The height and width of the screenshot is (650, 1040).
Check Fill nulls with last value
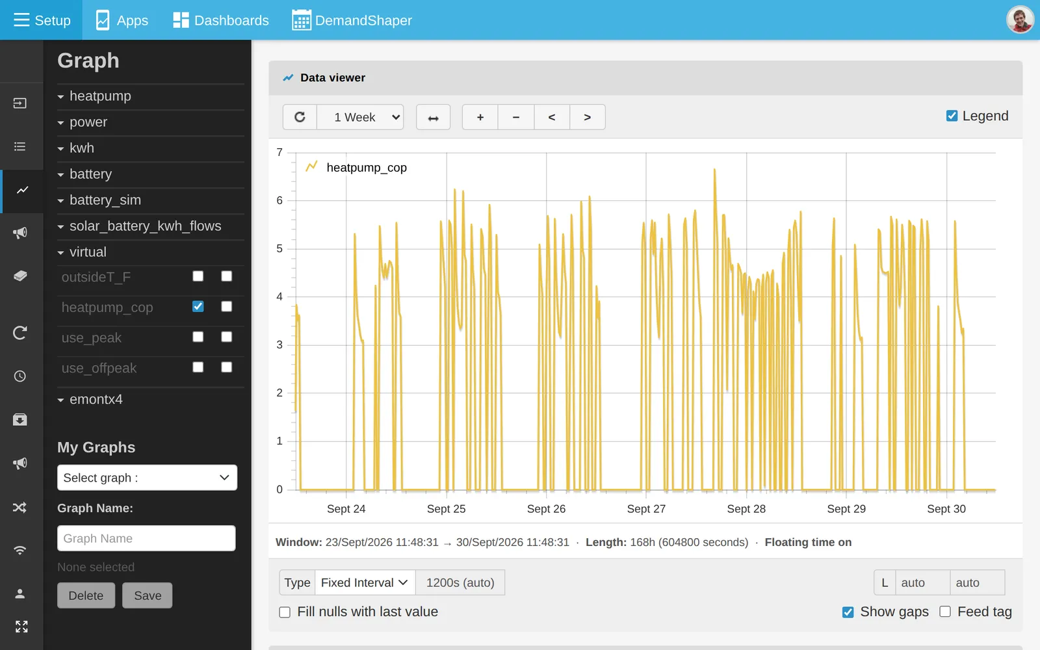[x=285, y=612]
